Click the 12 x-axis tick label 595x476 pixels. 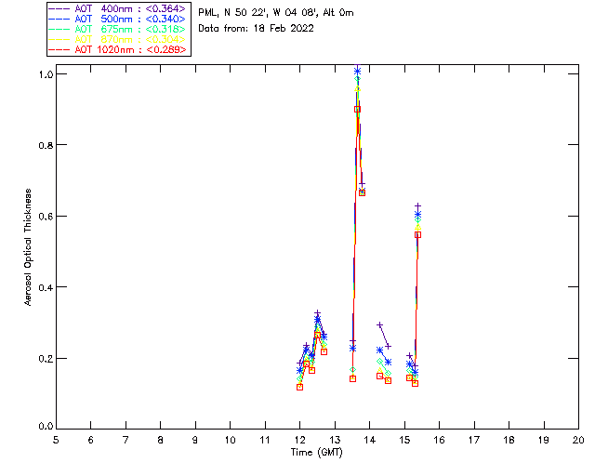tap(299, 440)
